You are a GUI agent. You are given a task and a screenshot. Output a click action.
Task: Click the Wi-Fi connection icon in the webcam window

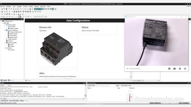click(x=127, y=69)
